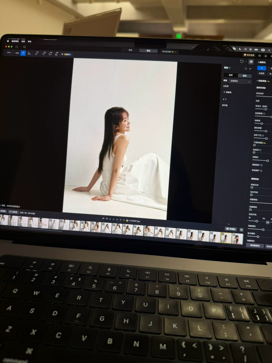Viewport: 272px width, 363px height.
Task: Open the 帮助 menu in menu bar
Action: click(29, 42)
